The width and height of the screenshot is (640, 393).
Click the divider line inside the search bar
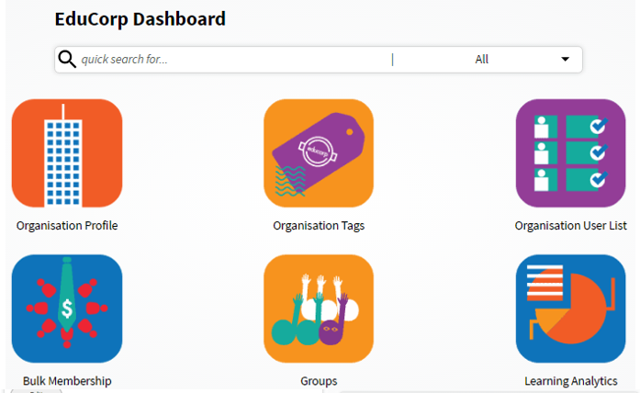click(392, 60)
